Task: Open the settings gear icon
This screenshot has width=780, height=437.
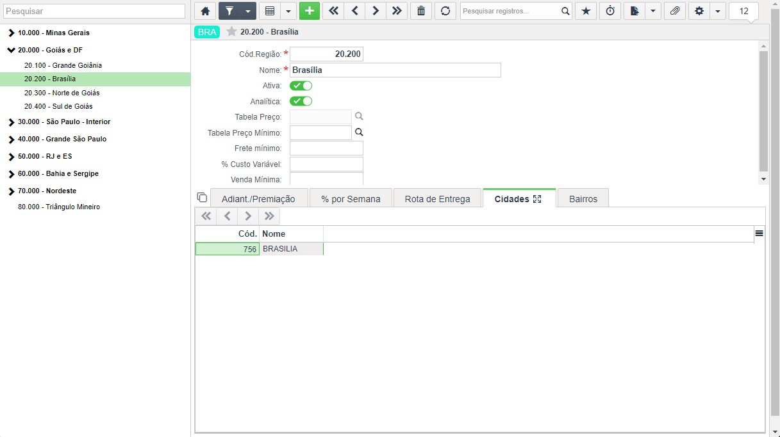Action: tap(699, 11)
